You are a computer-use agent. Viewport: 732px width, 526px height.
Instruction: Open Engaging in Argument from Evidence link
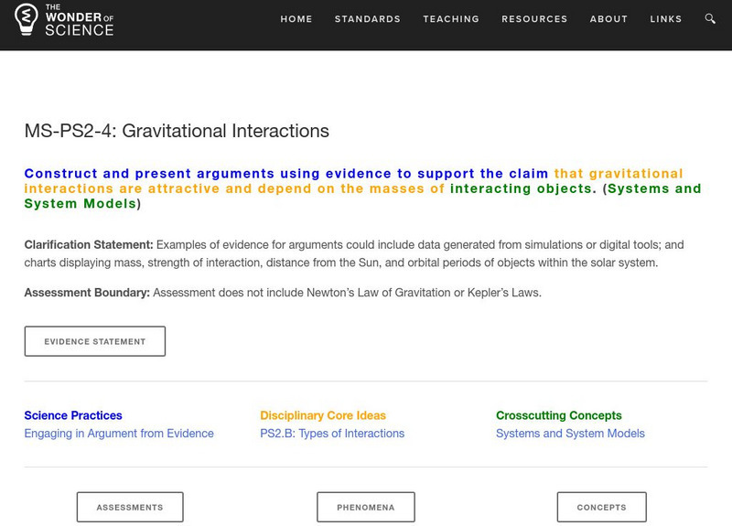[x=119, y=434]
